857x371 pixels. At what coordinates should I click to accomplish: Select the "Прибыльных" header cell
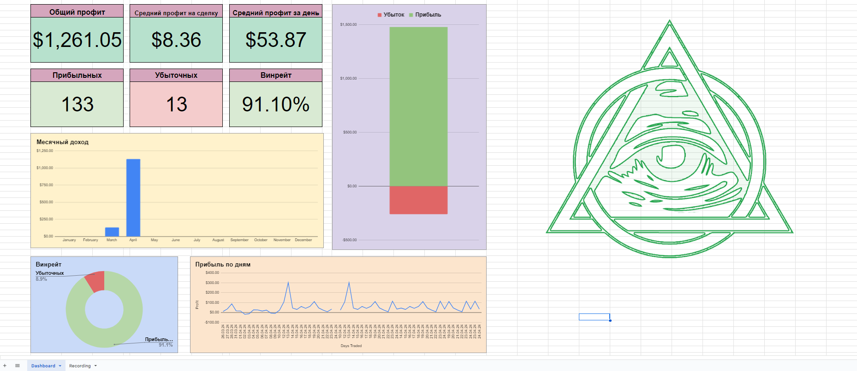tap(77, 75)
